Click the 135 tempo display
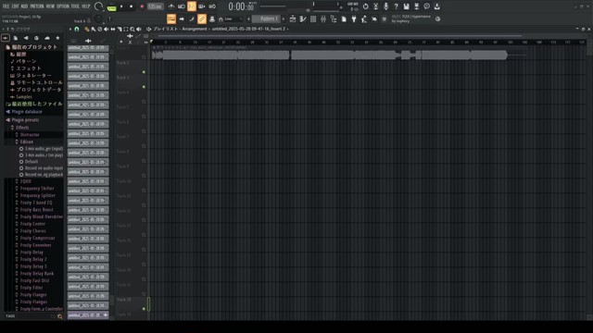Image resolution: width=593 pixels, height=333 pixels. click(155, 6)
